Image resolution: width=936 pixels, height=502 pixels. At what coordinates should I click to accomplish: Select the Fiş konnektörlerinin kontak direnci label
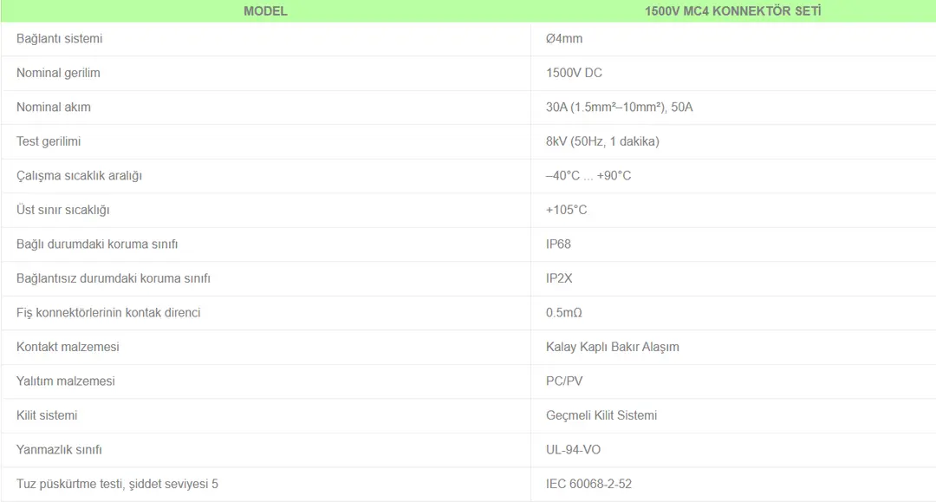click(108, 313)
